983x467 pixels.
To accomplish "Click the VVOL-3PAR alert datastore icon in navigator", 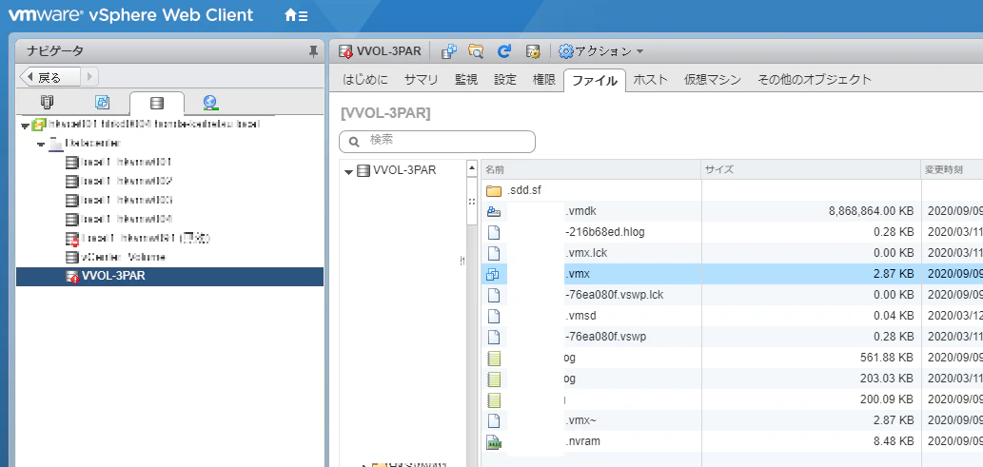I will [72, 276].
